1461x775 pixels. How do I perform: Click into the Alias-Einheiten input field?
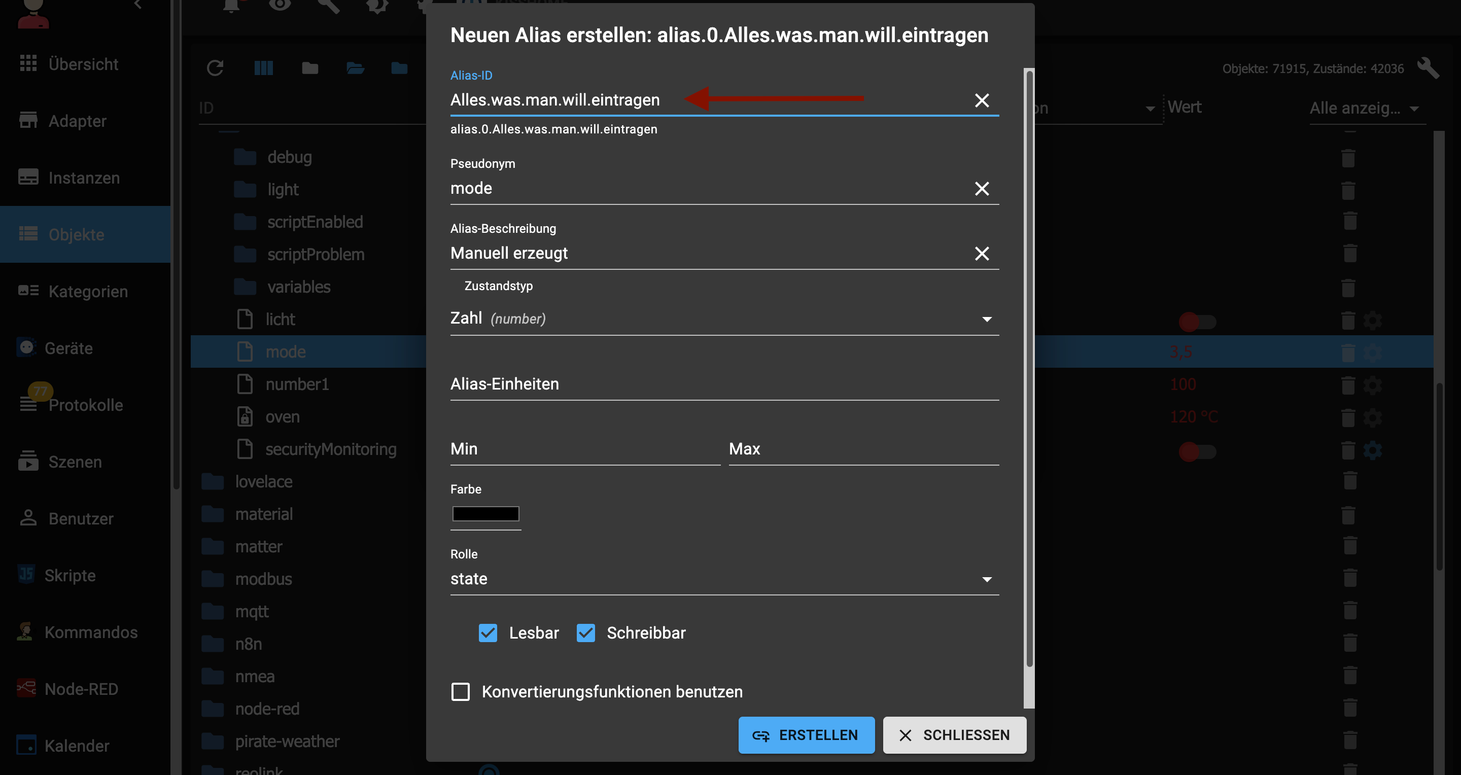(724, 384)
